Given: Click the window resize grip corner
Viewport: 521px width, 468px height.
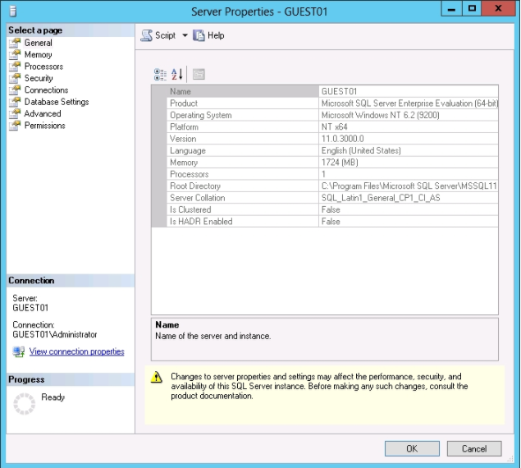Looking at the screenshot, I should click(510, 459).
